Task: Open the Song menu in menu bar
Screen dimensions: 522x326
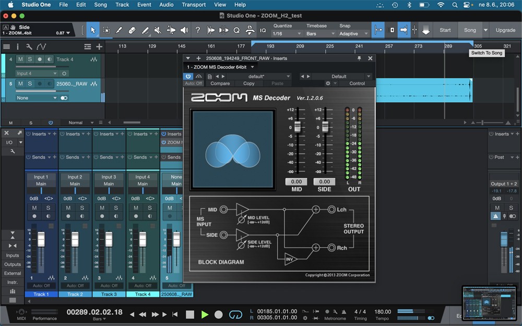Action: click(100, 5)
